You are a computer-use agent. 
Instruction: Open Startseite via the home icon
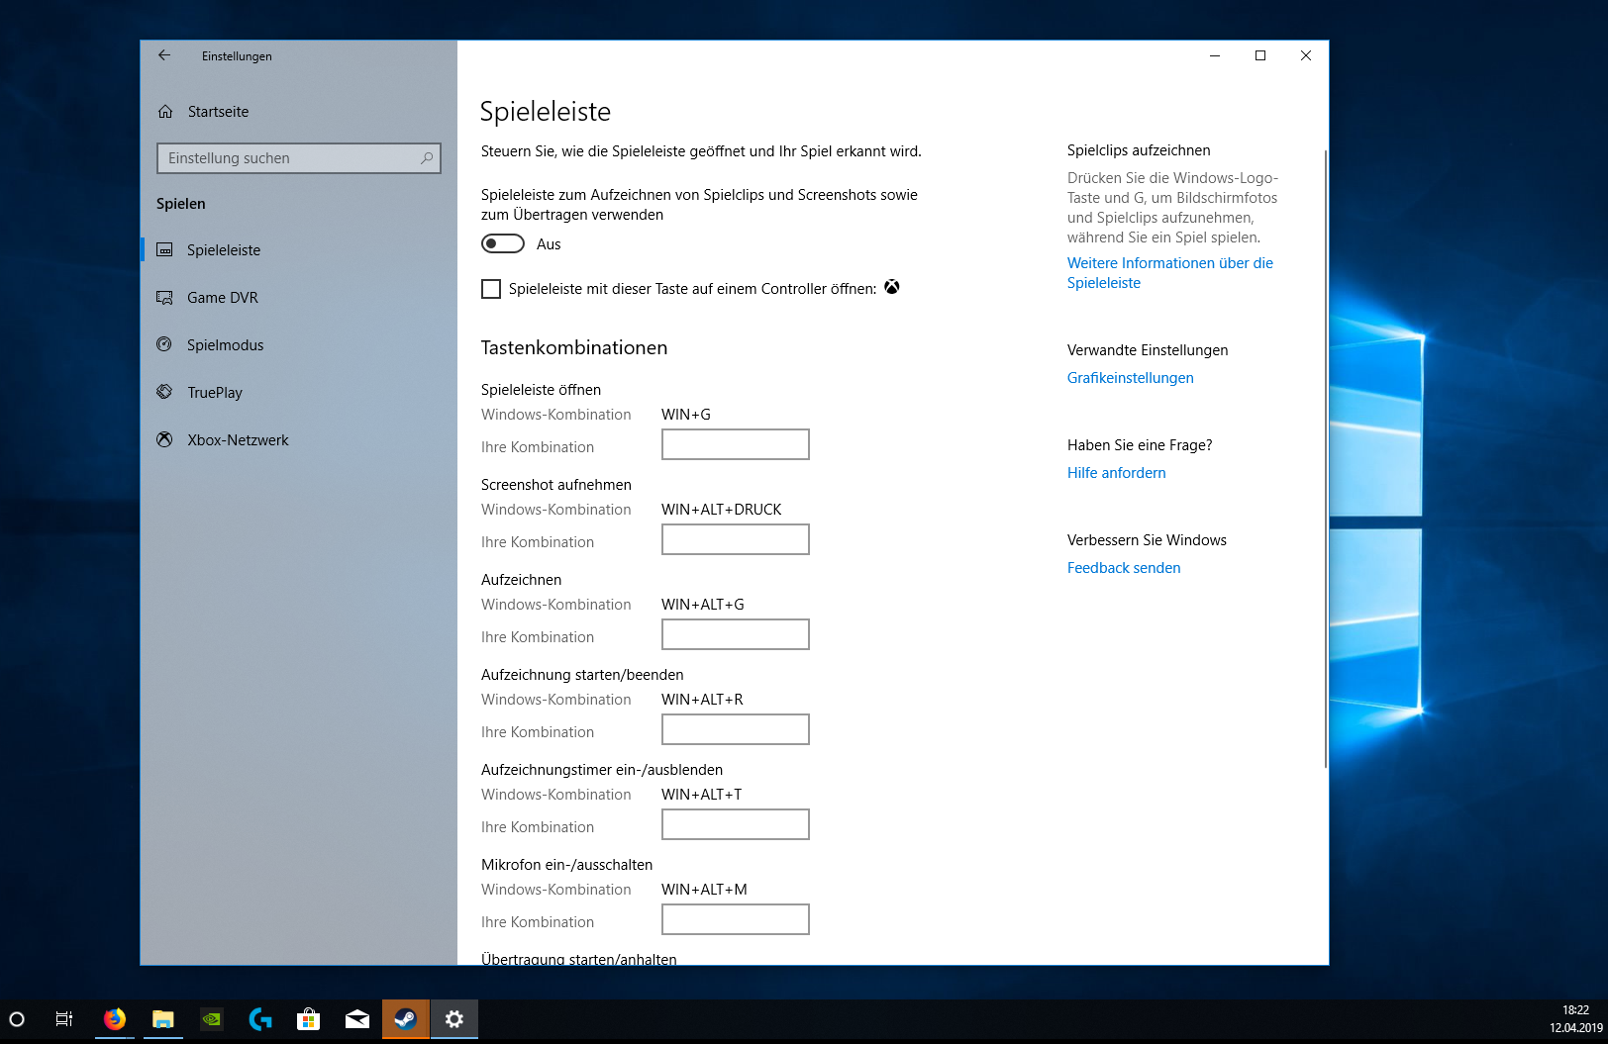coord(165,112)
